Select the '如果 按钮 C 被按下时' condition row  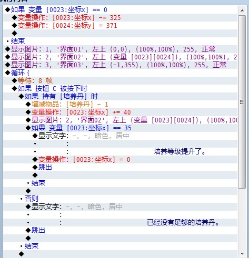[121, 89]
